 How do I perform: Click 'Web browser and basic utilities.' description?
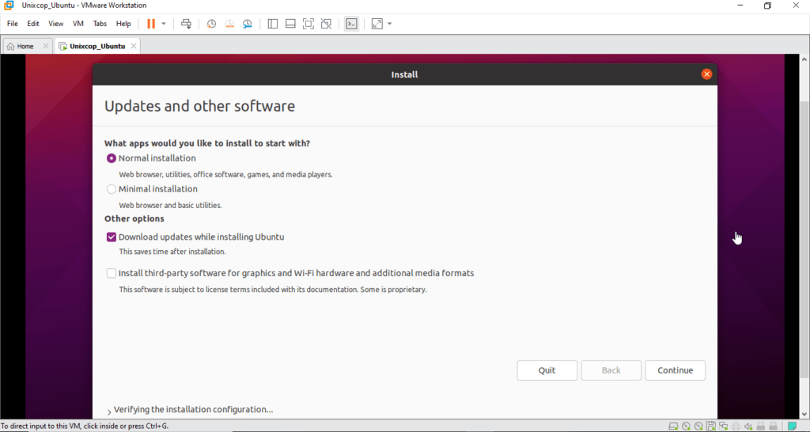(x=171, y=205)
